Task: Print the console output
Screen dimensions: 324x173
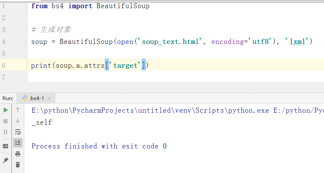Action: coord(18,154)
